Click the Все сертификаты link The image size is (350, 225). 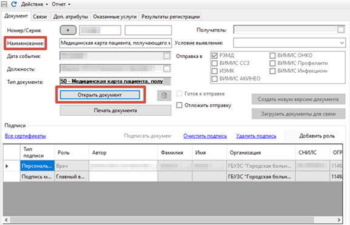[x=25, y=136]
